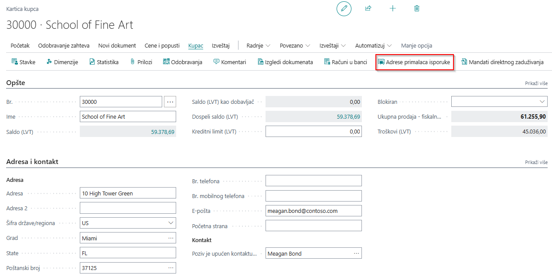The image size is (552, 277).
Task: Open Računi u banci
Action: pyautogui.click(x=346, y=62)
